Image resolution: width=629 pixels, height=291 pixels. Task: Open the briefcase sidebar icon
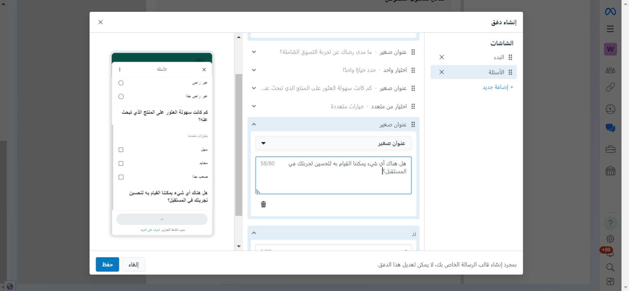coord(610,149)
